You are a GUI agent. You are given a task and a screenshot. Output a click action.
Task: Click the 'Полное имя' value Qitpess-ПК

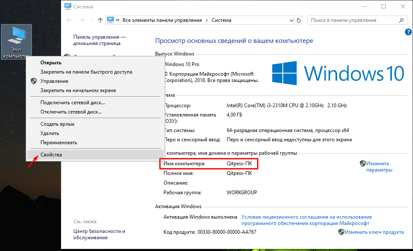tap(239, 173)
